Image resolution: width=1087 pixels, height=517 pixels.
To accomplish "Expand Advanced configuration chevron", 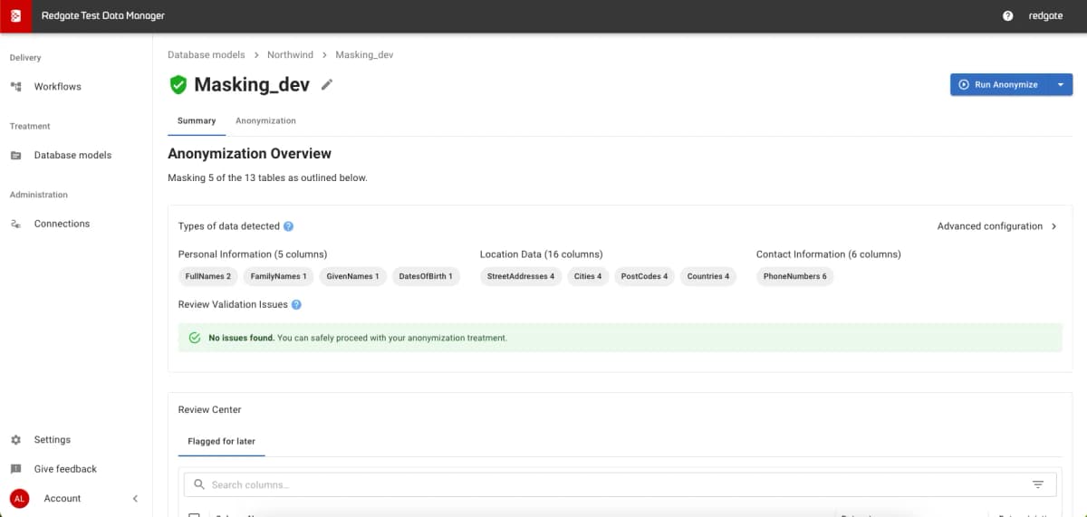I will point(1054,226).
